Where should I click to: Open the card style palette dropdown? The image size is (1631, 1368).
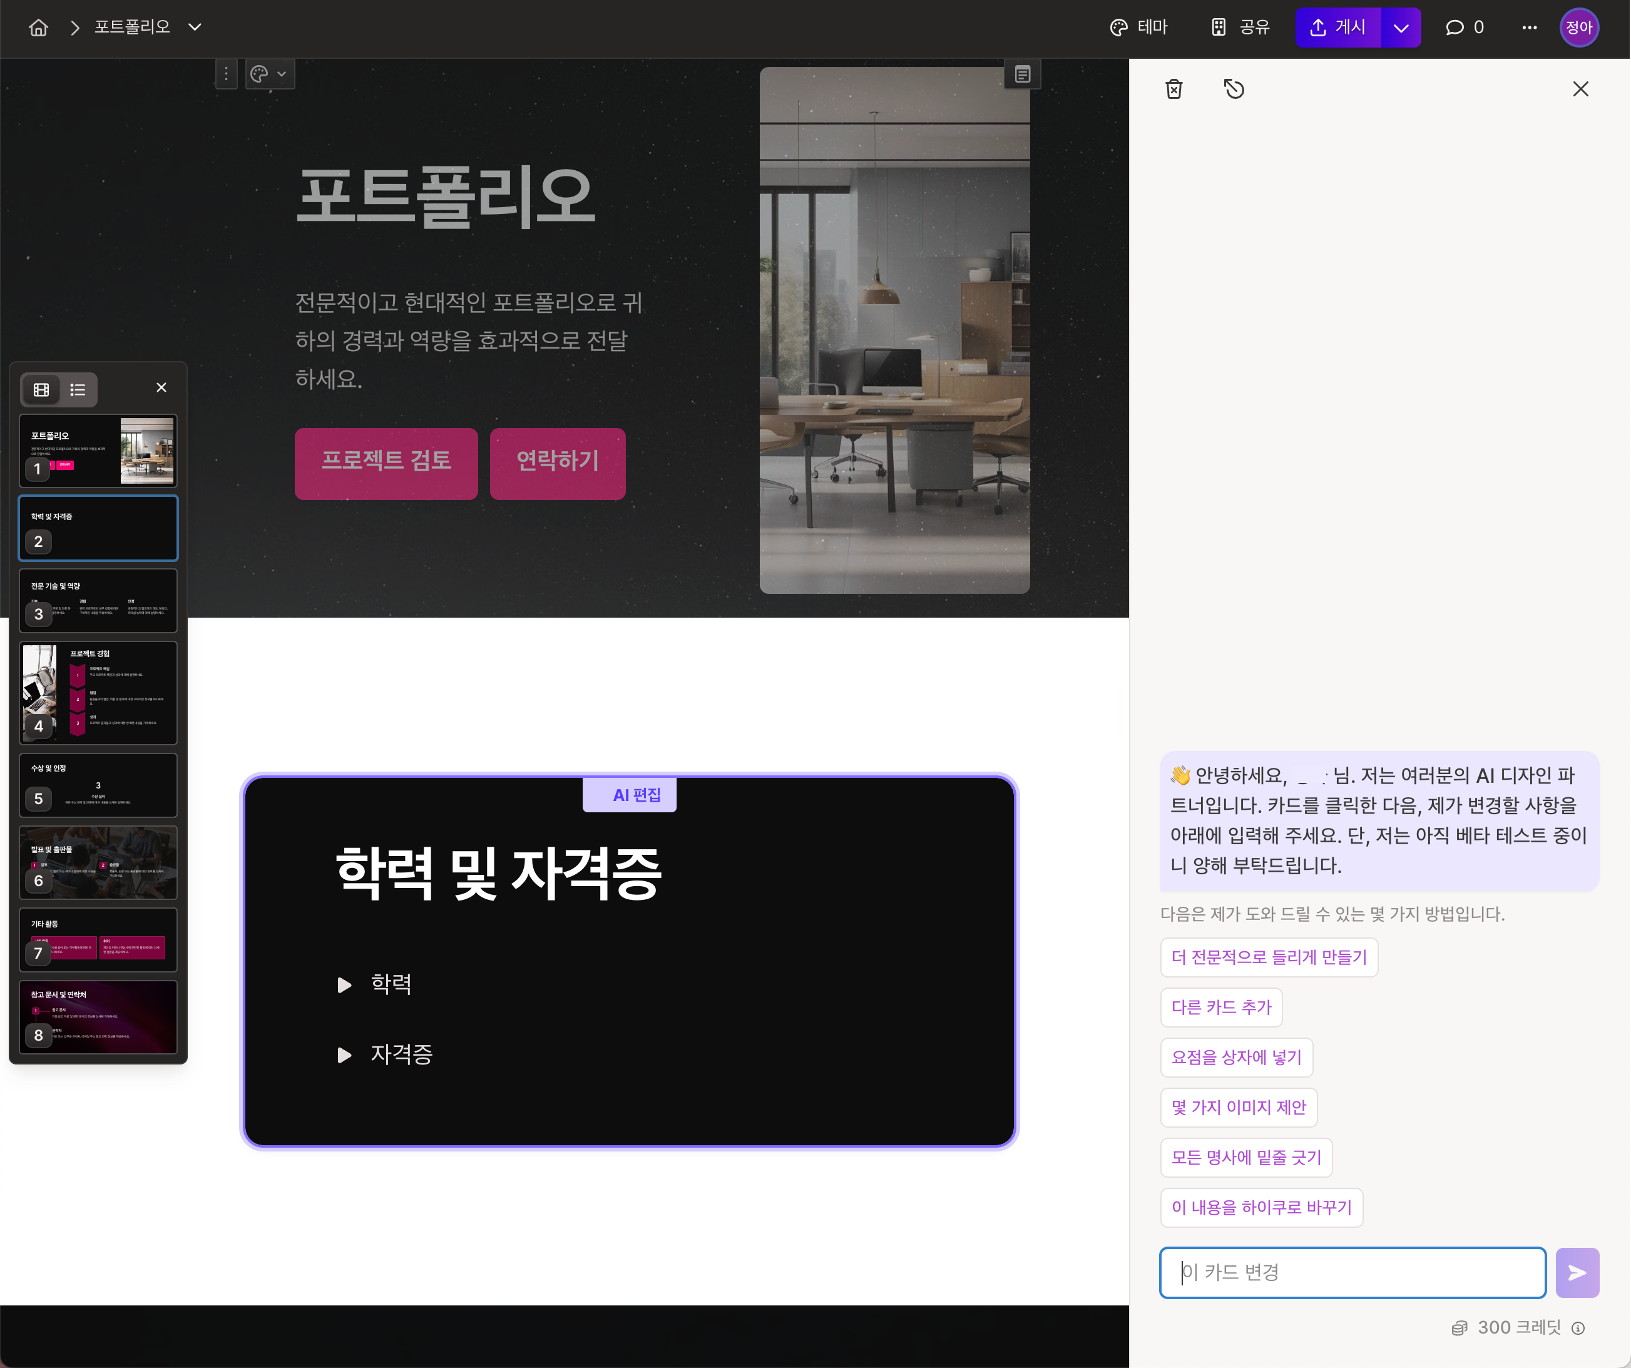click(x=270, y=74)
